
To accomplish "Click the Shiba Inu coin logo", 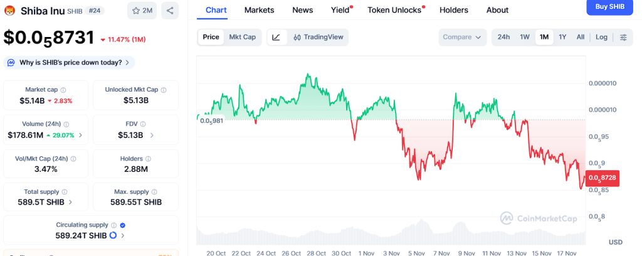I will tap(9, 10).
